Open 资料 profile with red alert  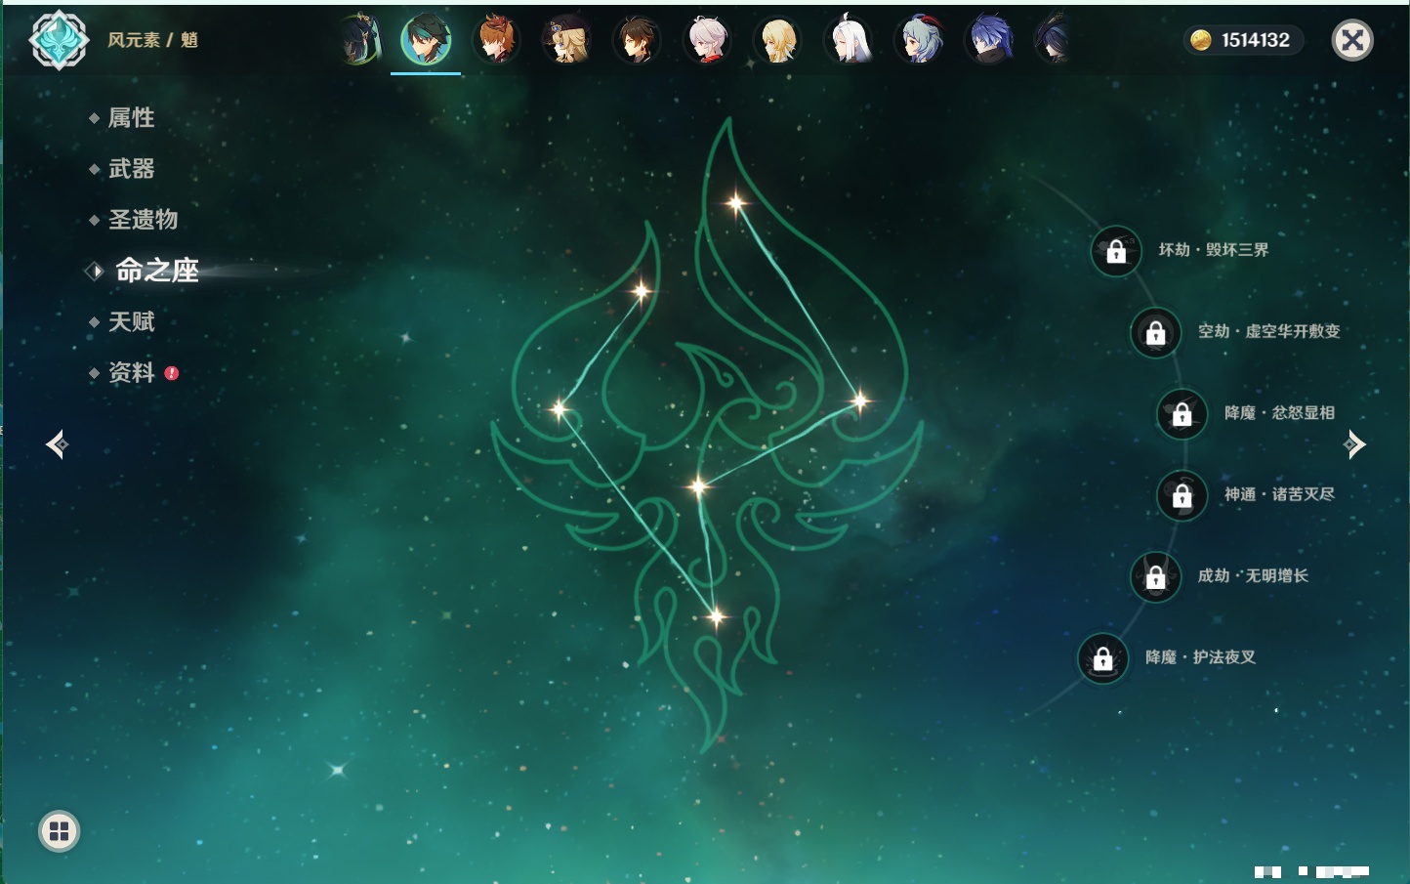(131, 372)
